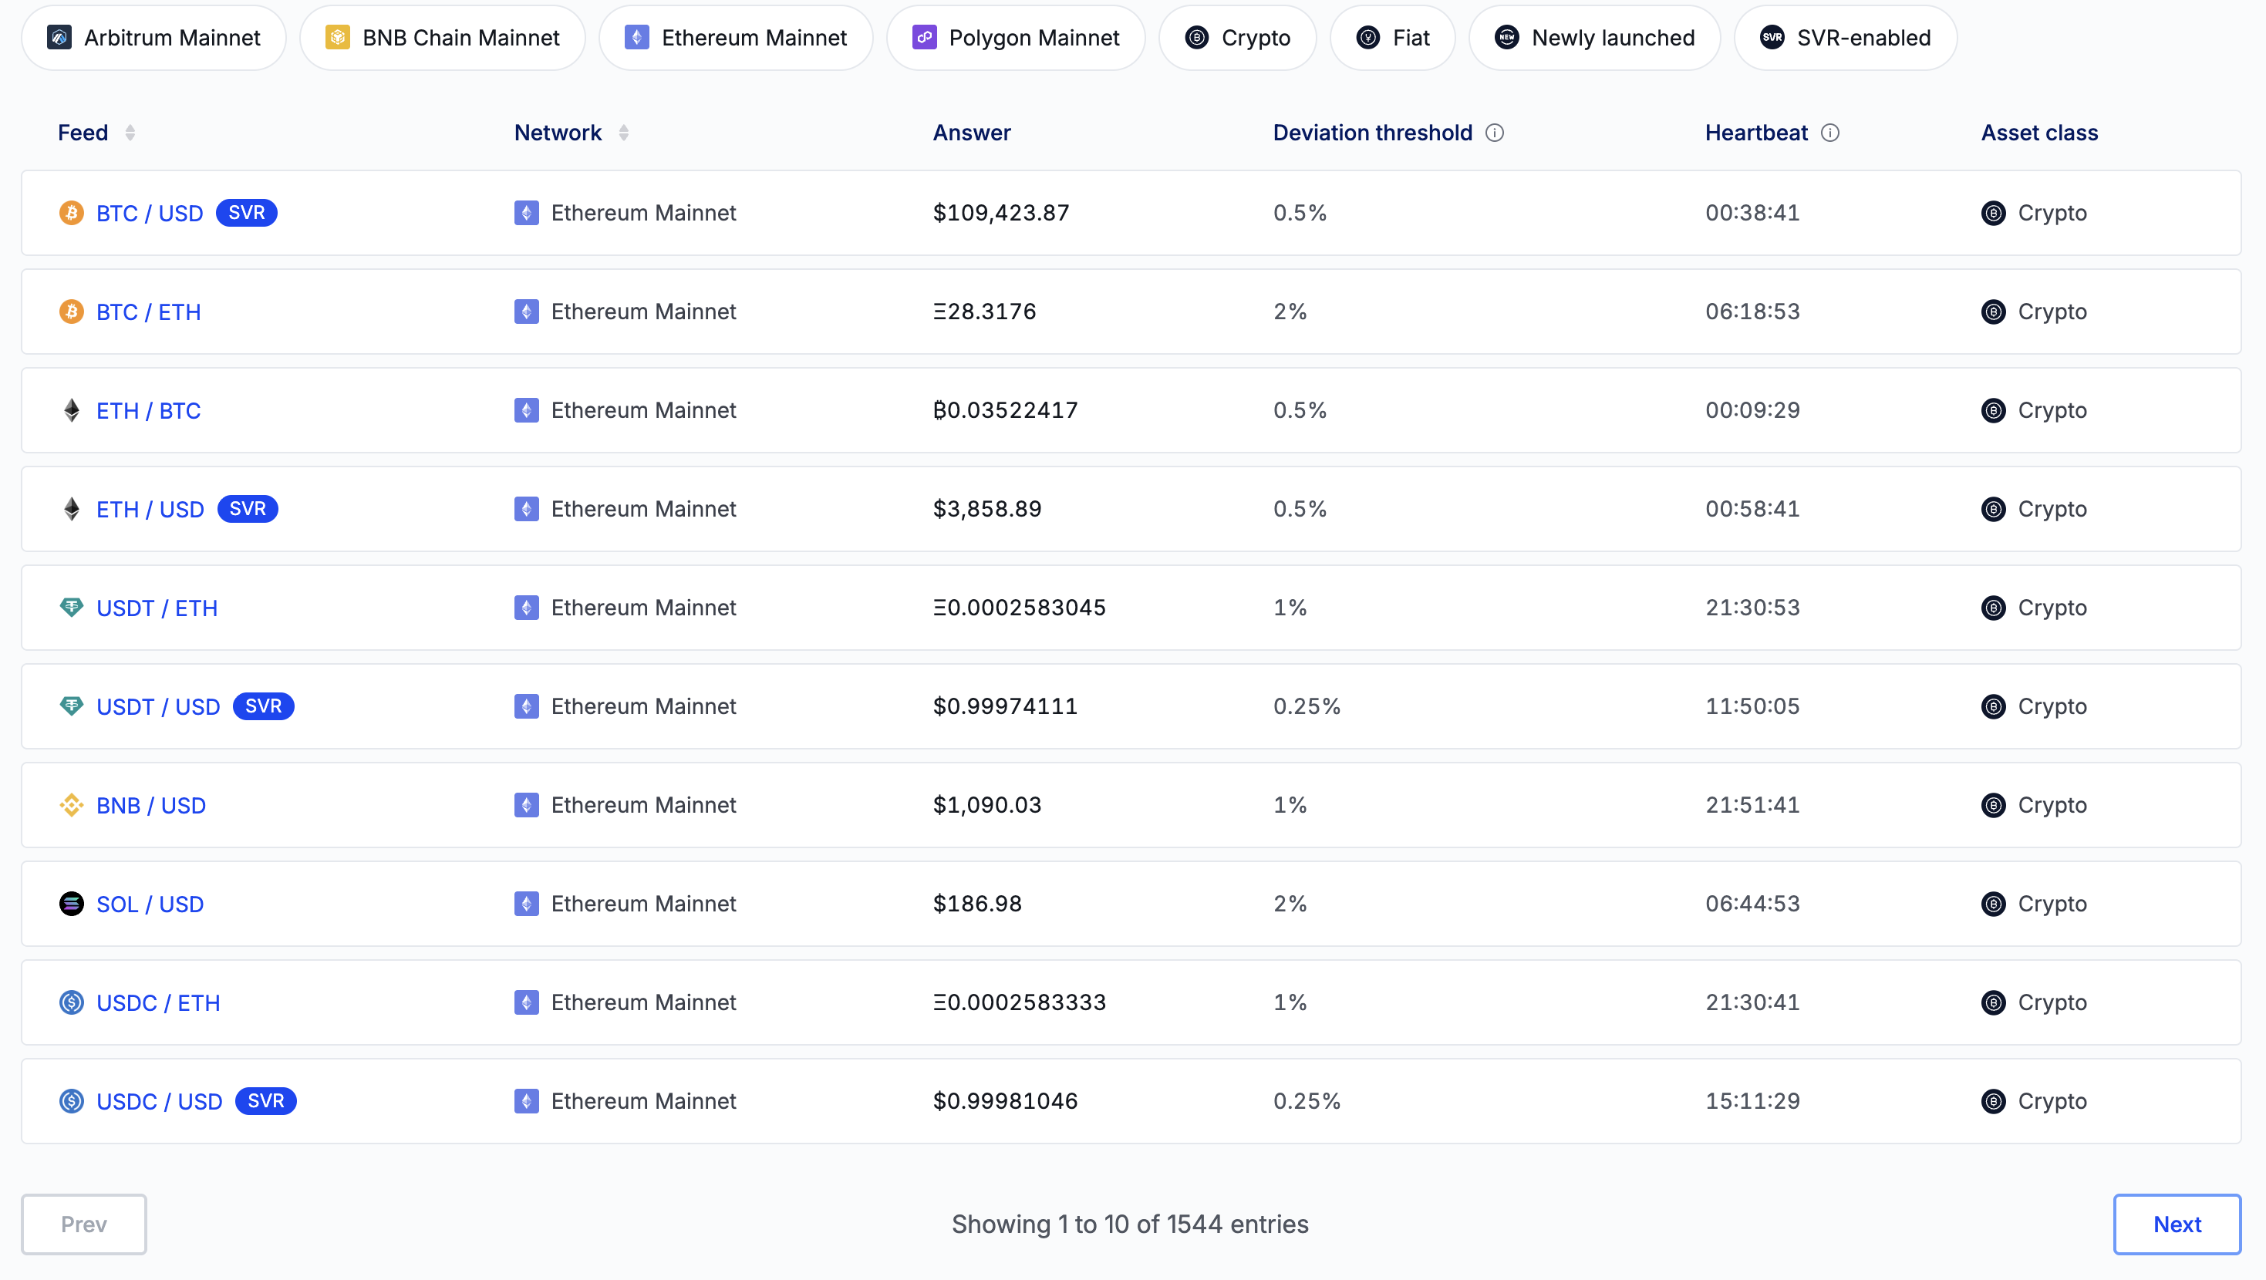
Task: Click the USDC coin icon beside USDC / ETH
Action: pos(71,1003)
